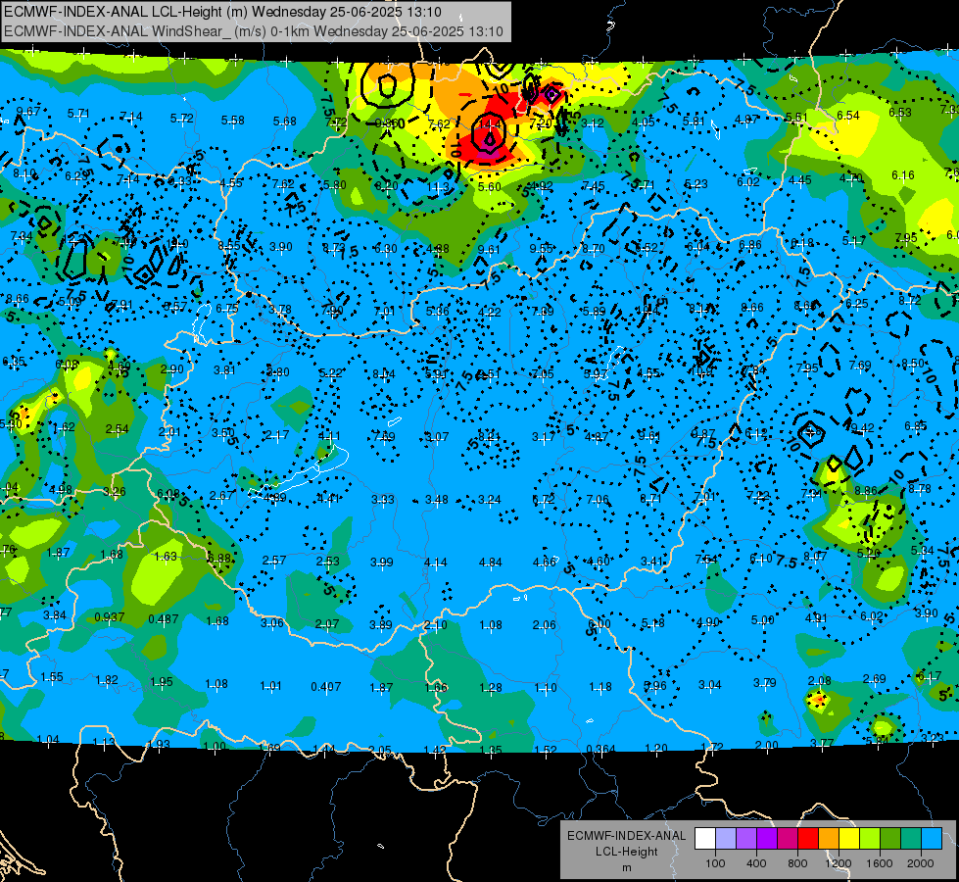
Task: Click the light lavender legend swatch
Action: click(725, 839)
